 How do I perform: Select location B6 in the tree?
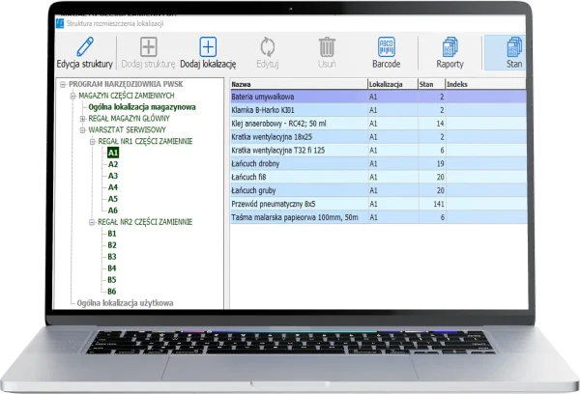click(112, 292)
